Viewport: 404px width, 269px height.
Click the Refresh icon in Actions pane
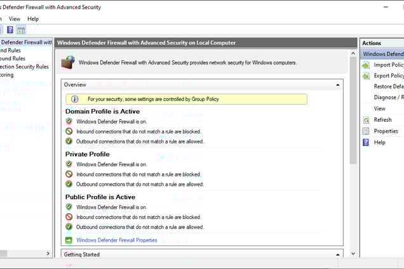[x=366, y=120]
